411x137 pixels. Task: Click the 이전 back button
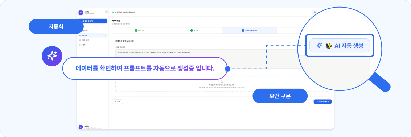[x=117, y=102]
